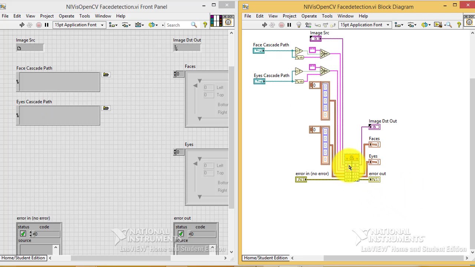Increment the Faces array index stepper

click(x=174, y=73)
